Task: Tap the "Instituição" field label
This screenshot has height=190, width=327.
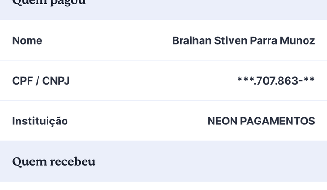Action: [40, 121]
